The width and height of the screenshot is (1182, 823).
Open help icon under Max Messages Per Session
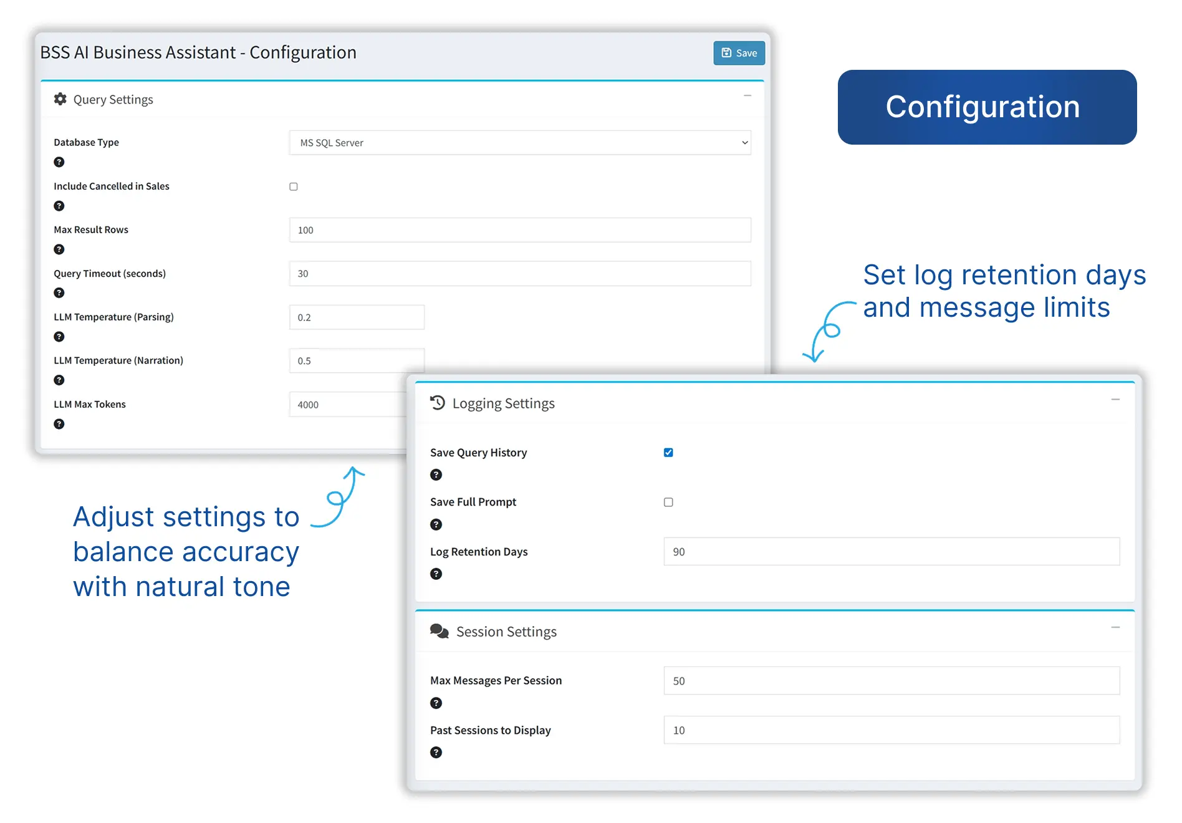pyautogui.click(x=436, y=703)
